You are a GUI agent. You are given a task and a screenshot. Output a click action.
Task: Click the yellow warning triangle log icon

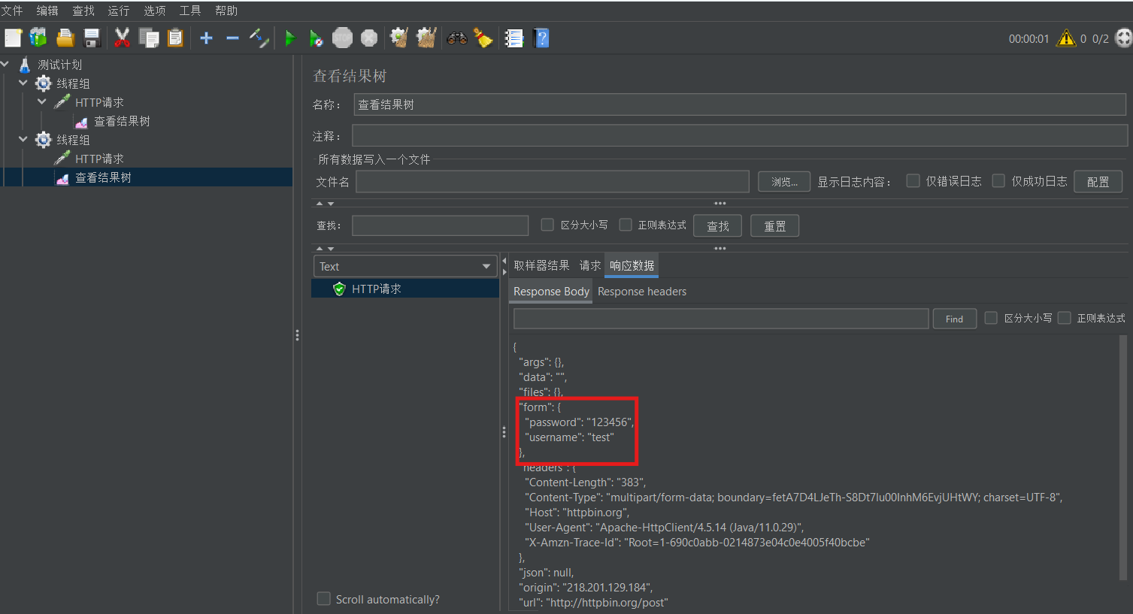(x=1066, y=38)
